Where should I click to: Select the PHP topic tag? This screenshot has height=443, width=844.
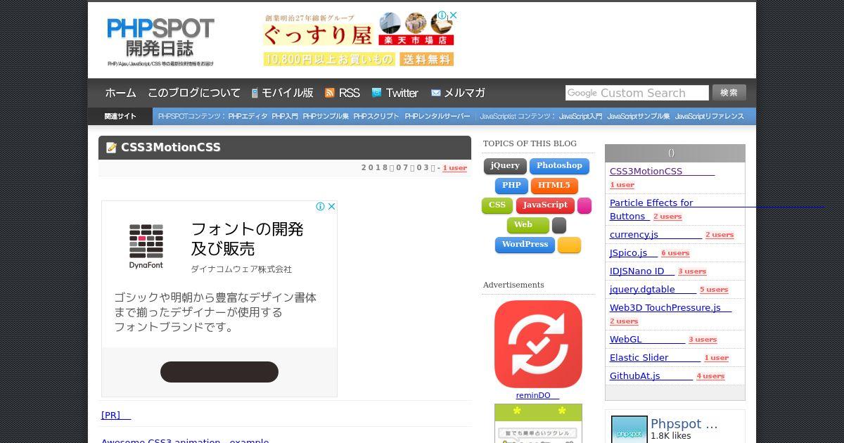tap(511, 186)
